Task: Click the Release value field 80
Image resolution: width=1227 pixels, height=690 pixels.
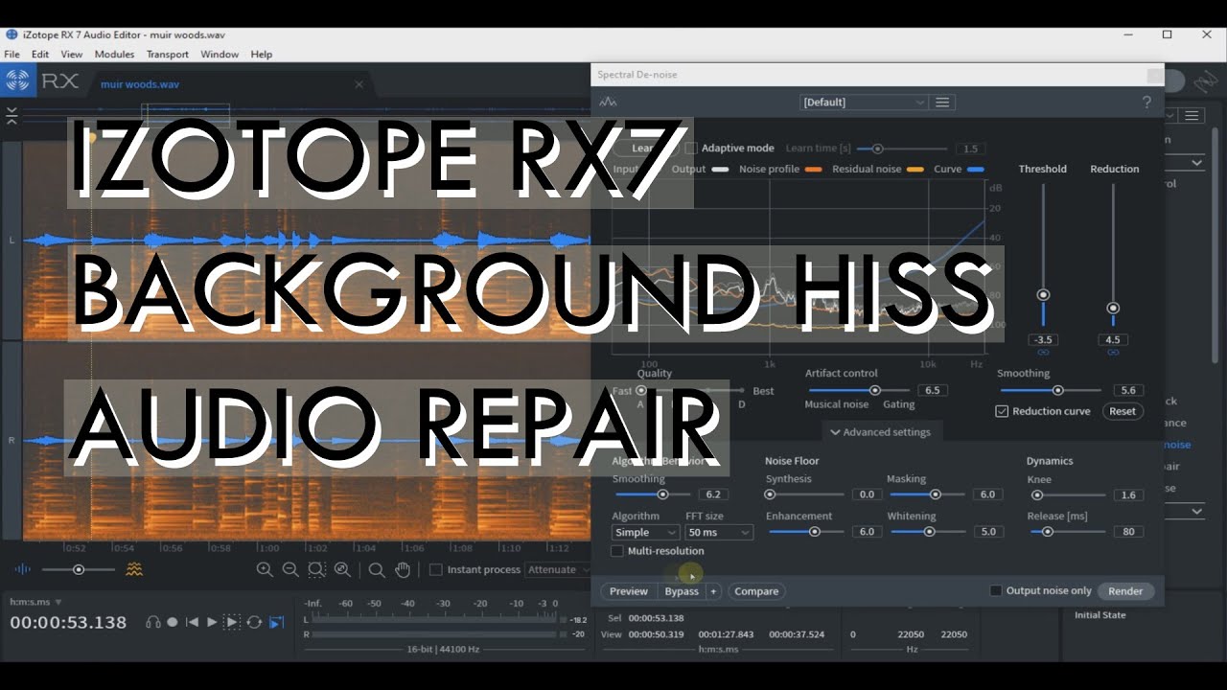Action: [1128, 532]
